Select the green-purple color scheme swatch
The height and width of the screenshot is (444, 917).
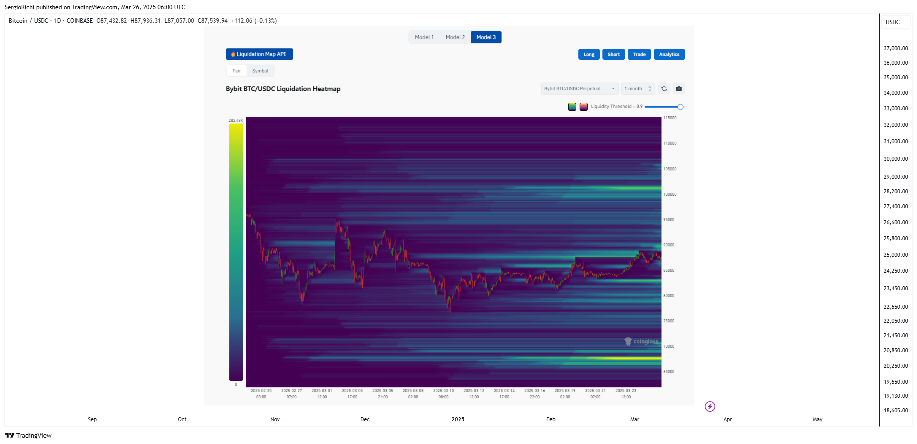click(572, 107)
